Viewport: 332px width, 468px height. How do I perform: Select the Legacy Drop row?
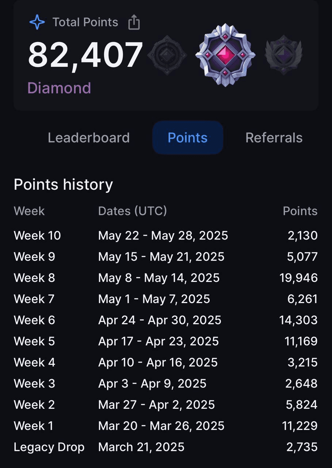pos(166,447)
